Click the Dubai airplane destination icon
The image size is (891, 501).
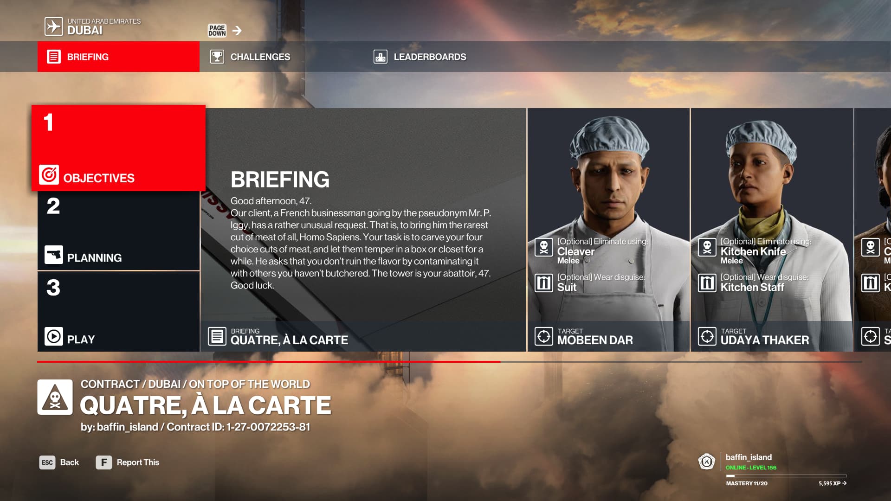tap(53, 26)
